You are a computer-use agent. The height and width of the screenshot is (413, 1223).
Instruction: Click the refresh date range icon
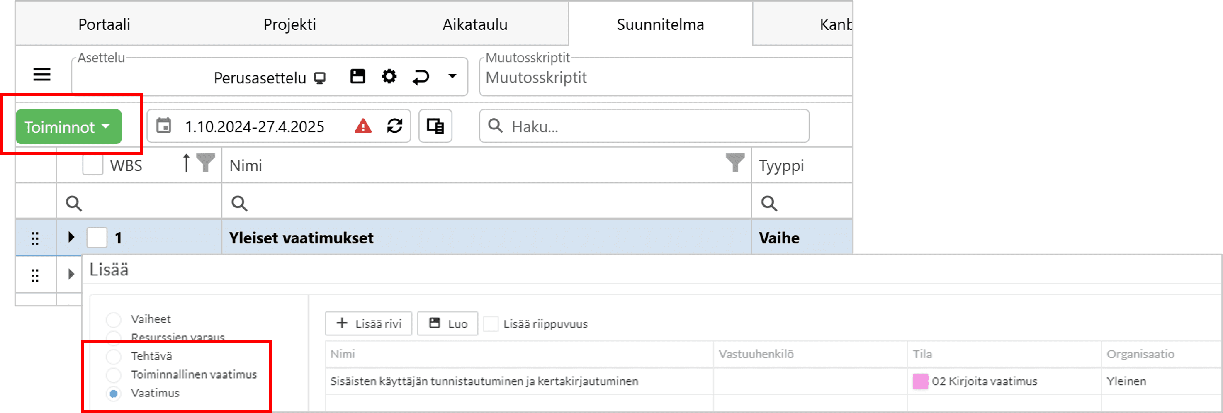point(394,126)
